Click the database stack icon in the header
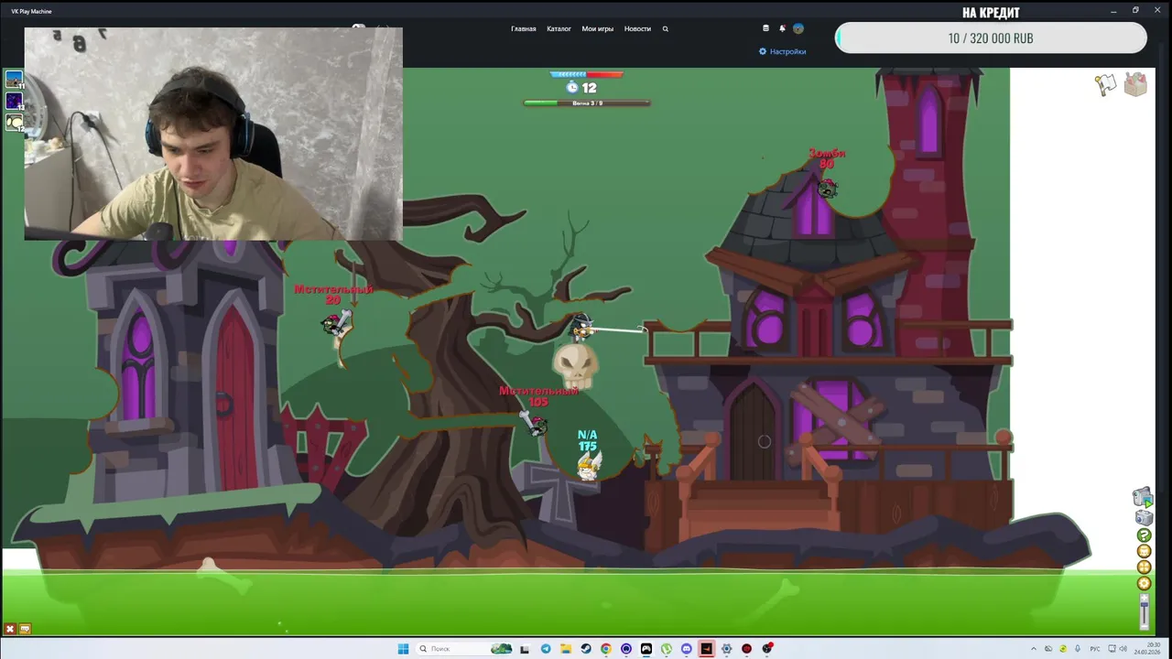Viewport: 1172px width, 659px height. 766,28
